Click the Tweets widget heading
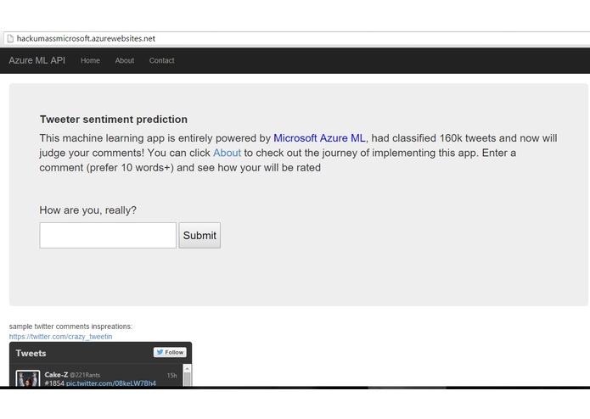This screenshot has height=419, width=590. click(x=31, y=353)
